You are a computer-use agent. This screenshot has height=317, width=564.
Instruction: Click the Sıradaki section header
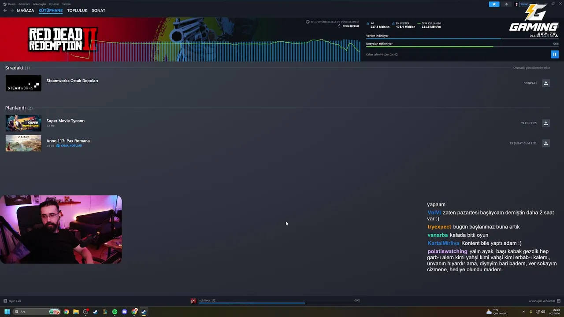18,68
